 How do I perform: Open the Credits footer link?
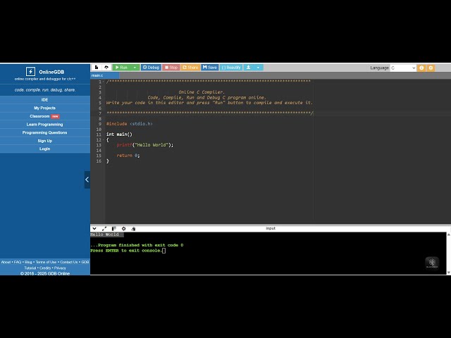click(45, 268)
